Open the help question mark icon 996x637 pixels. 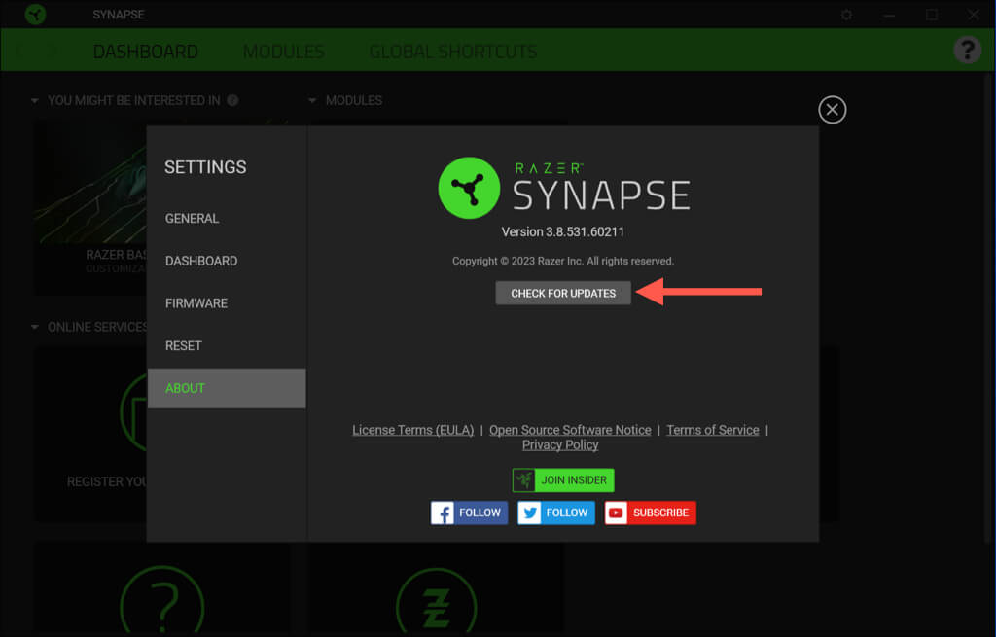point(968,49)
